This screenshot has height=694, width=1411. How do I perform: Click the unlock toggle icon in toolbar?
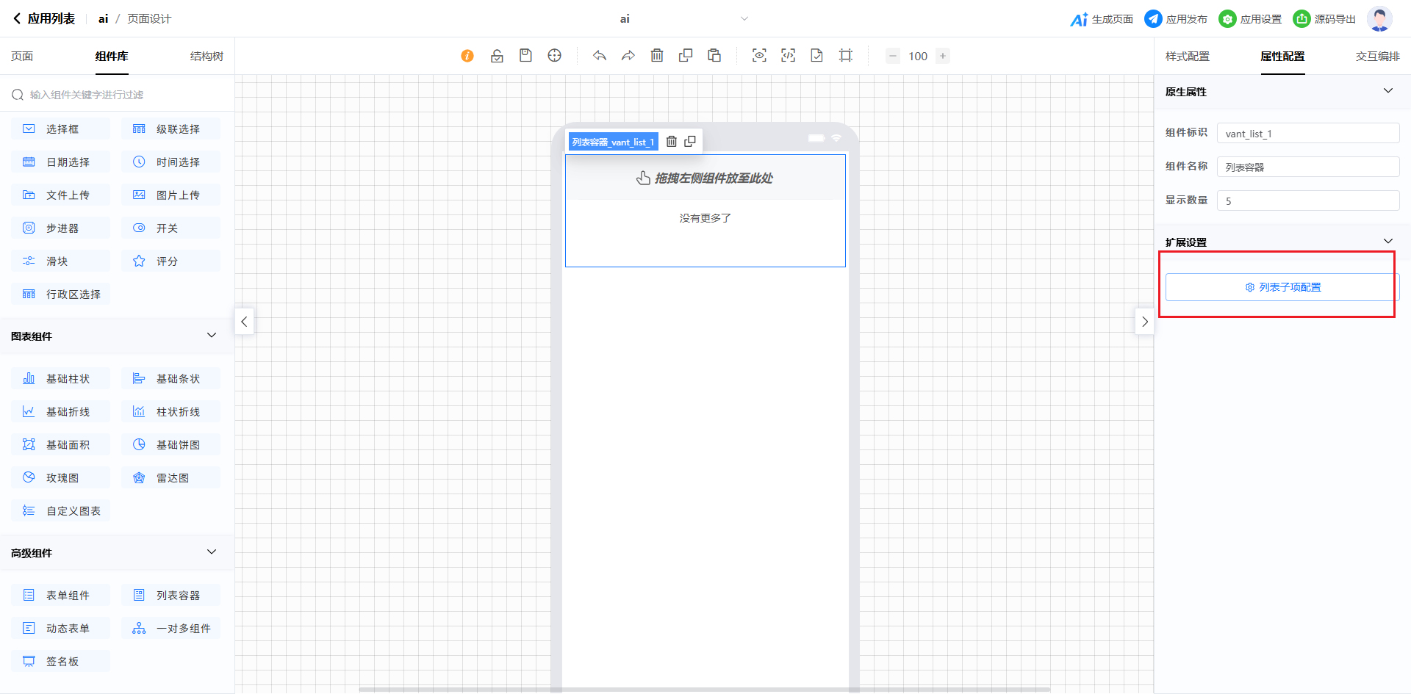coord(497,56)
